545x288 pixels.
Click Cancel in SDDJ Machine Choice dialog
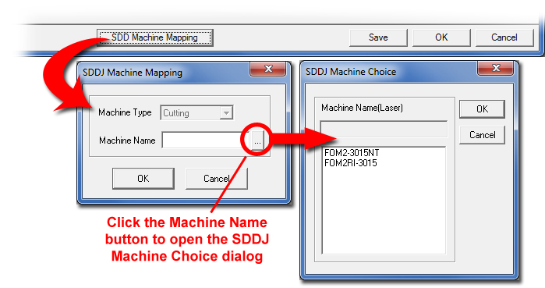[482, 135]
